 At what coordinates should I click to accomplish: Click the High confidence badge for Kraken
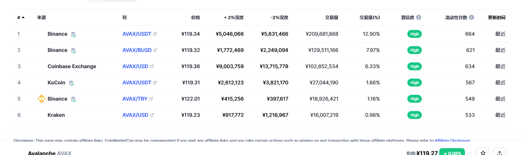click(x=415, y=115)
